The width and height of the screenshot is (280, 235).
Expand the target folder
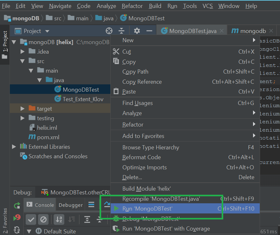click(x=22, y=108)
